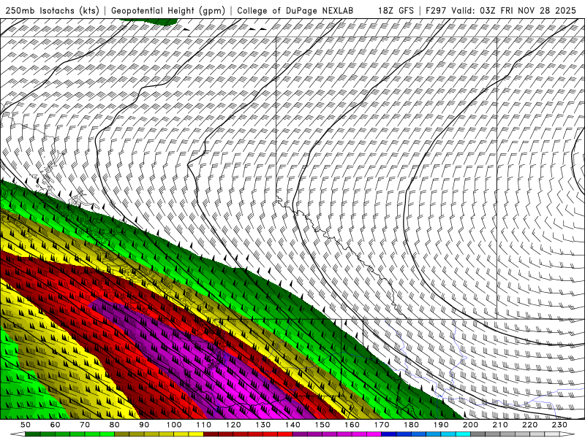Select the bright yellow swatch left of the 110 label
Image resolution: width=585 pixels, height=438 pixels.
pos(196,434)
